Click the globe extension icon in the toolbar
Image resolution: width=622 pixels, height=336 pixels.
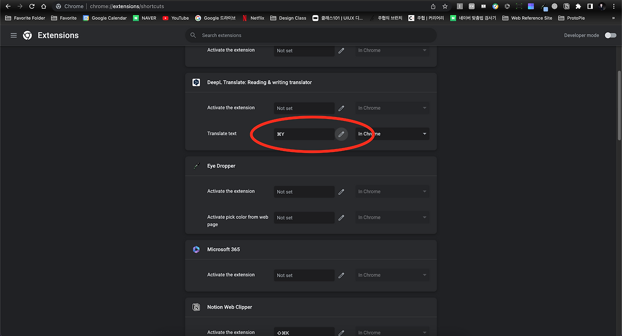click(x=554, y=6)
